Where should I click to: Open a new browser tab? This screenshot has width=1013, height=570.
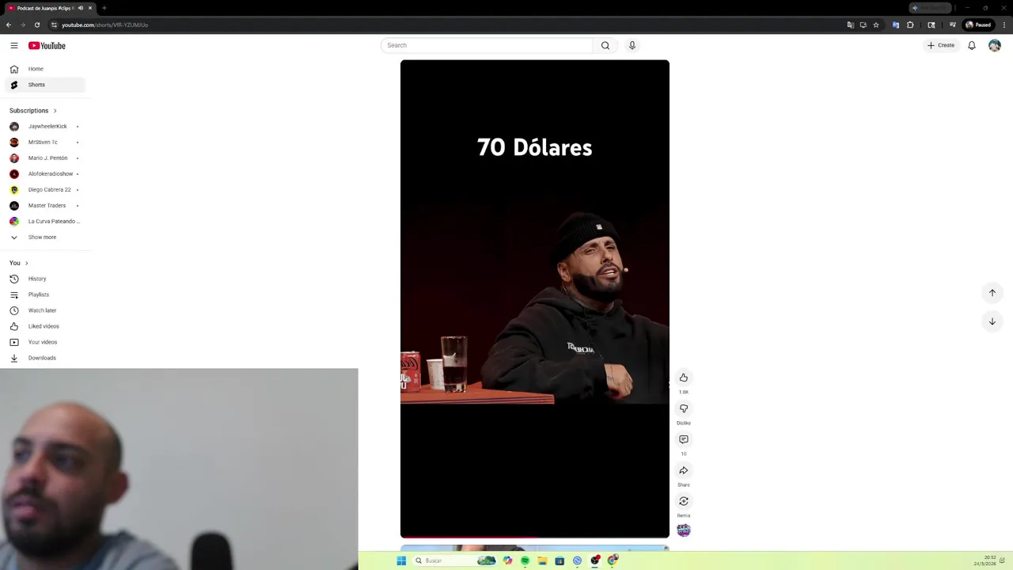[x=104, y=8]
